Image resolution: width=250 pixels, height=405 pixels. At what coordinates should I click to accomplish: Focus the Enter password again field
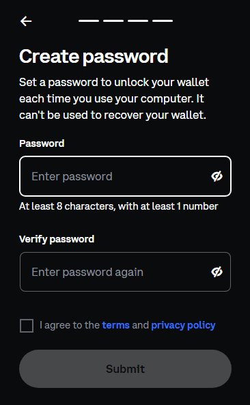(x=125, y=272)
